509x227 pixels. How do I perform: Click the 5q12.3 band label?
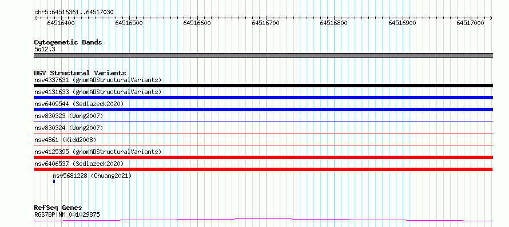click(45, 50)
